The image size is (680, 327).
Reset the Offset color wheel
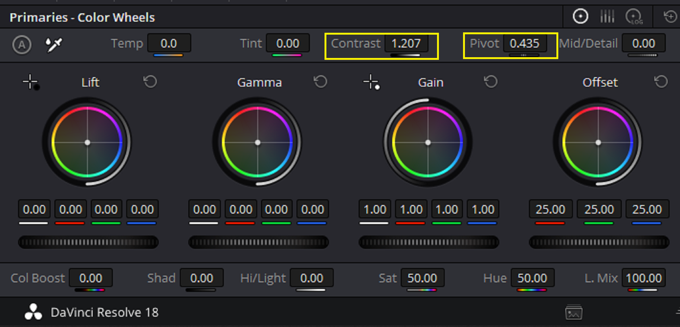(660, 82)
